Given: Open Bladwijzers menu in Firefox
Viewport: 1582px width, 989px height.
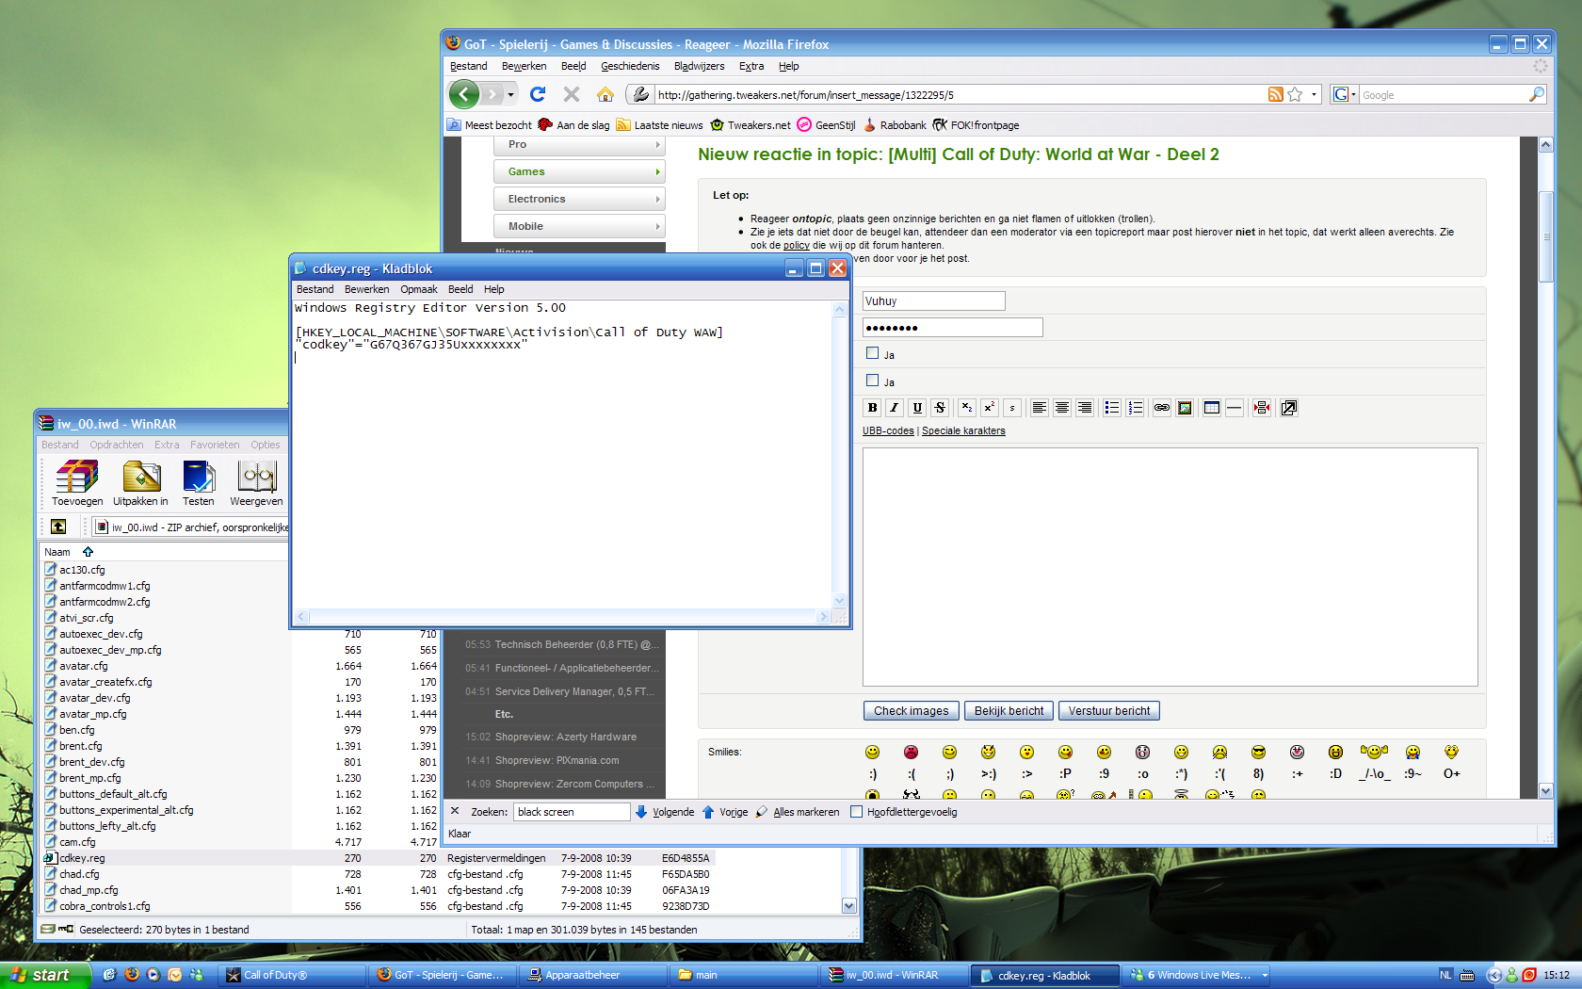Looking at the screenshot, I should click(x=699, y=66).
